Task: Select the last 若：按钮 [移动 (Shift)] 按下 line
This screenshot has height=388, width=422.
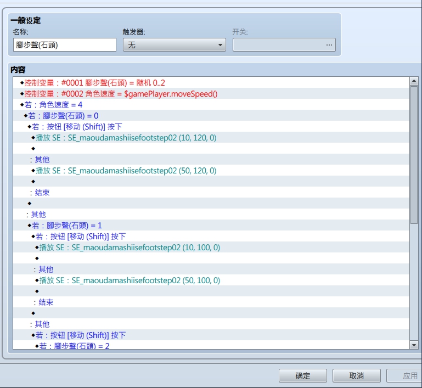Action: (x=211, y=335)
